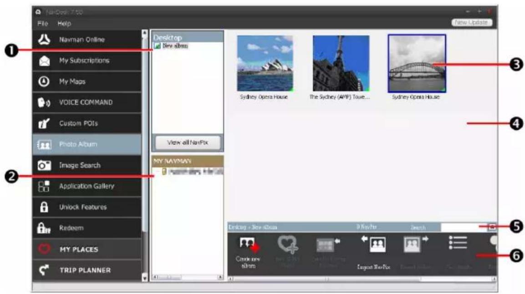Select the My Maps sidebar item

click(x=87, y=81)
